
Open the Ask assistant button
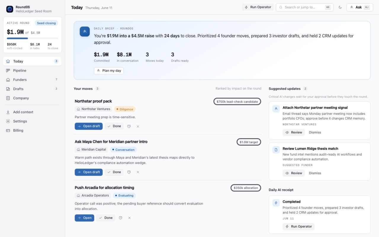click(x=359, y=7)
